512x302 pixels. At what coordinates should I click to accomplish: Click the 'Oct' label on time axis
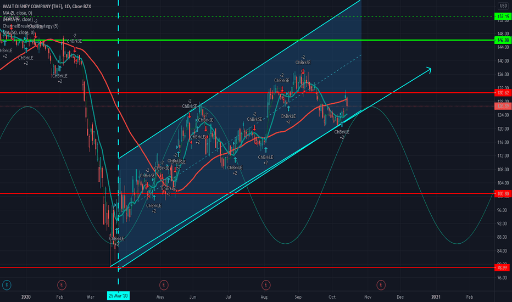tap(332, 297)
